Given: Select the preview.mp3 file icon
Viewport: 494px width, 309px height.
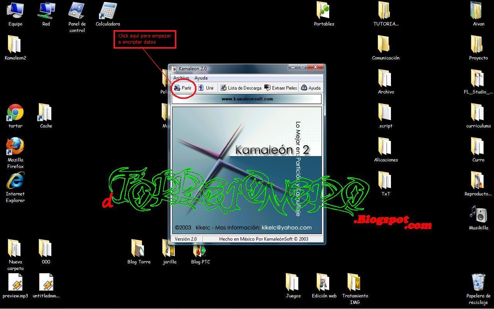Looking at the screenshot, I should click(15, 286).
